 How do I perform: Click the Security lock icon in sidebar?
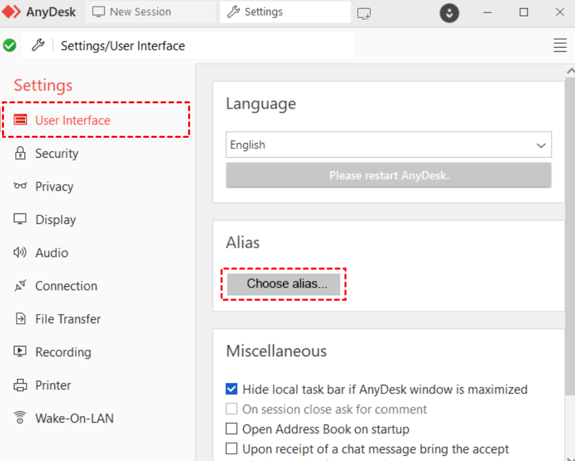tap(21, 153)
